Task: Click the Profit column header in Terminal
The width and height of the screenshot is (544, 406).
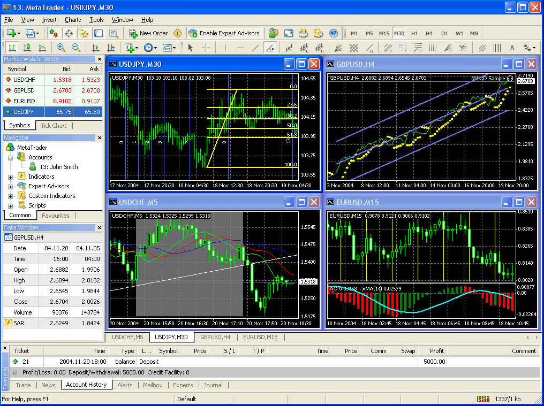Action: tap(437, 351)
